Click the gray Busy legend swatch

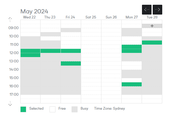point(75,109)
